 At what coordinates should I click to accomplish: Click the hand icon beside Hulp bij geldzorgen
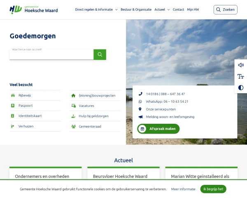[73, 116]
